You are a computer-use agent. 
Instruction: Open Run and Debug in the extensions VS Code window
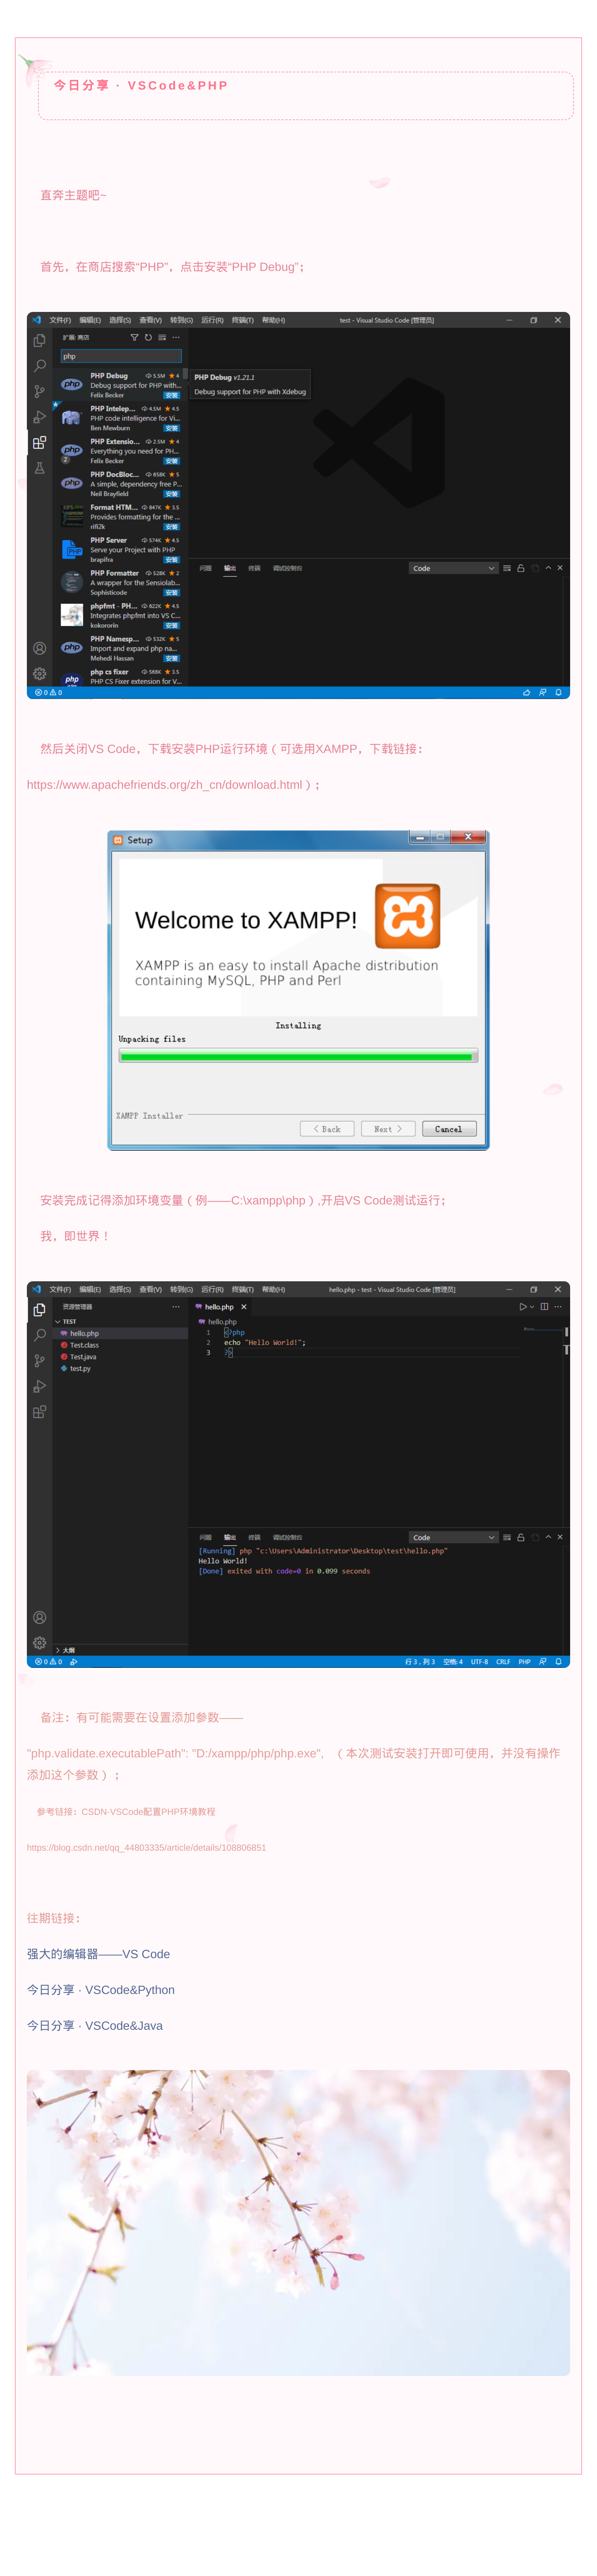39,417
